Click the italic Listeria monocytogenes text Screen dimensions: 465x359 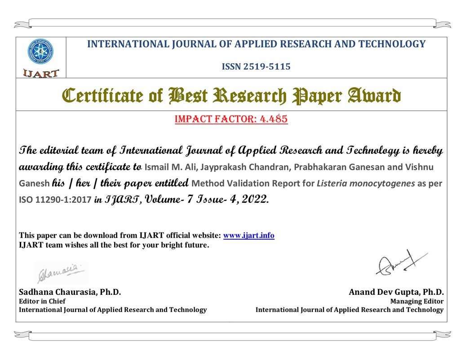[366, 184]
